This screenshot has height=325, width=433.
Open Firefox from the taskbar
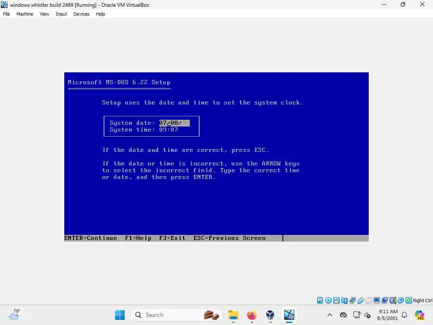click(252, 315)
